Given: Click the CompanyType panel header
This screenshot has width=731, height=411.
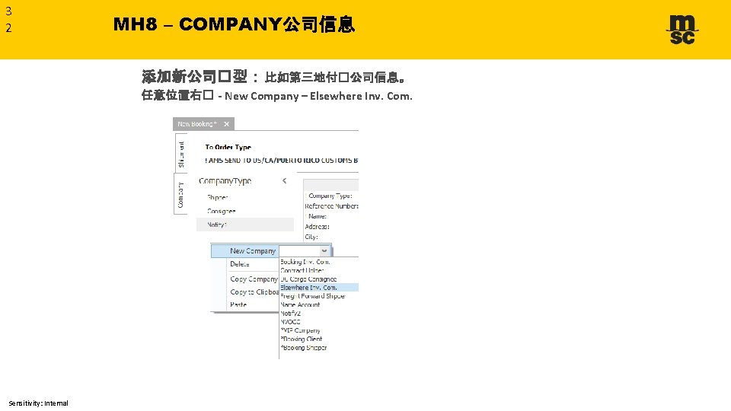Looking at the screenshot, I should coord(225,180).
